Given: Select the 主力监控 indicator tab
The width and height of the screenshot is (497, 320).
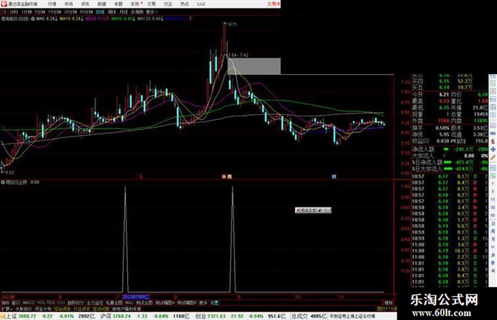Looking at the screenshot, I should pos(95,303).
